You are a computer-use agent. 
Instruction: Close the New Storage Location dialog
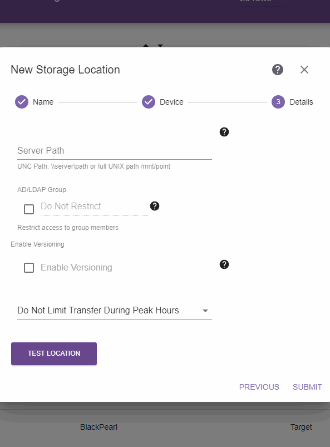[304, 70]
